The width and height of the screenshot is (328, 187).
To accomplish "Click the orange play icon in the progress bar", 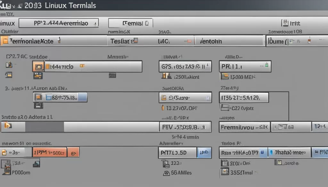I will (8, 125).
